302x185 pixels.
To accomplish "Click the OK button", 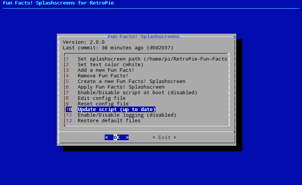I will 117,137.
